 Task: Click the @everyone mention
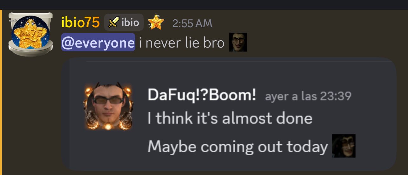point(98,42)
